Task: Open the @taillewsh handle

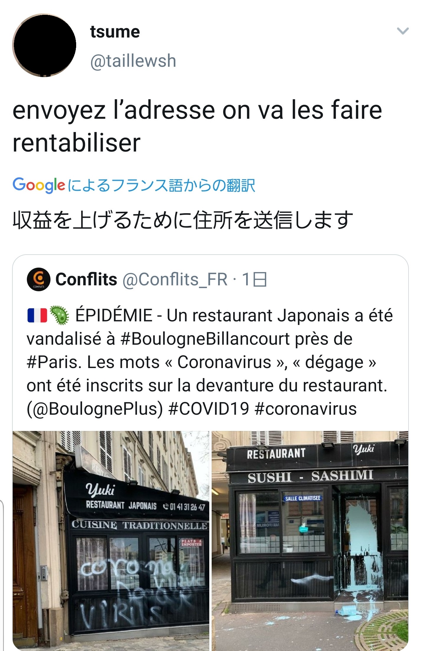Action: [133, 61]
